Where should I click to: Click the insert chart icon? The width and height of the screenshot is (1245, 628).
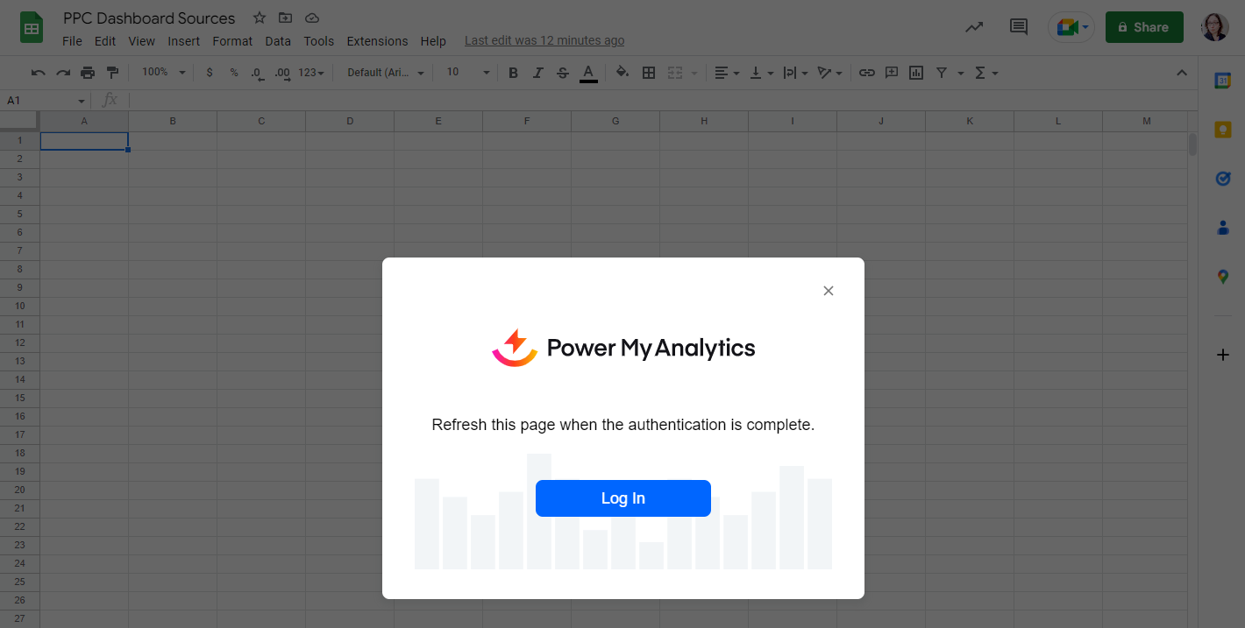[x=916, y=73]
